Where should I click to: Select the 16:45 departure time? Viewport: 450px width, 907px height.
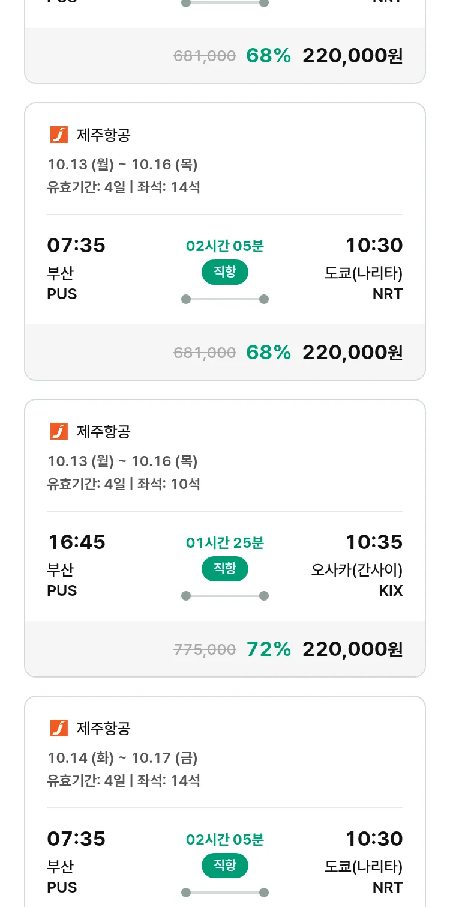click(x=76, y=542)
